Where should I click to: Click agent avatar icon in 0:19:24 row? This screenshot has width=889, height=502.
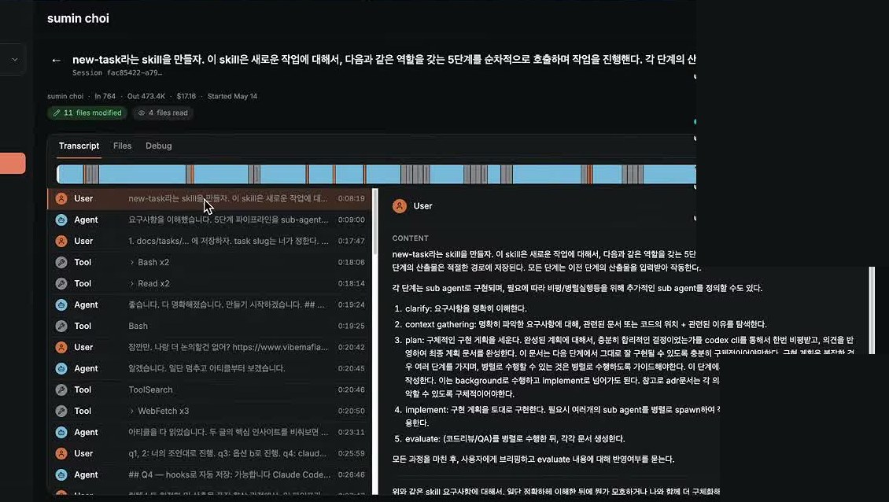61,305
